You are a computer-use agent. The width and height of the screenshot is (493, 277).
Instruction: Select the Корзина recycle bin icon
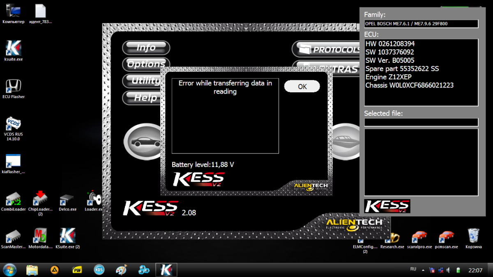(x=473, y=239)
